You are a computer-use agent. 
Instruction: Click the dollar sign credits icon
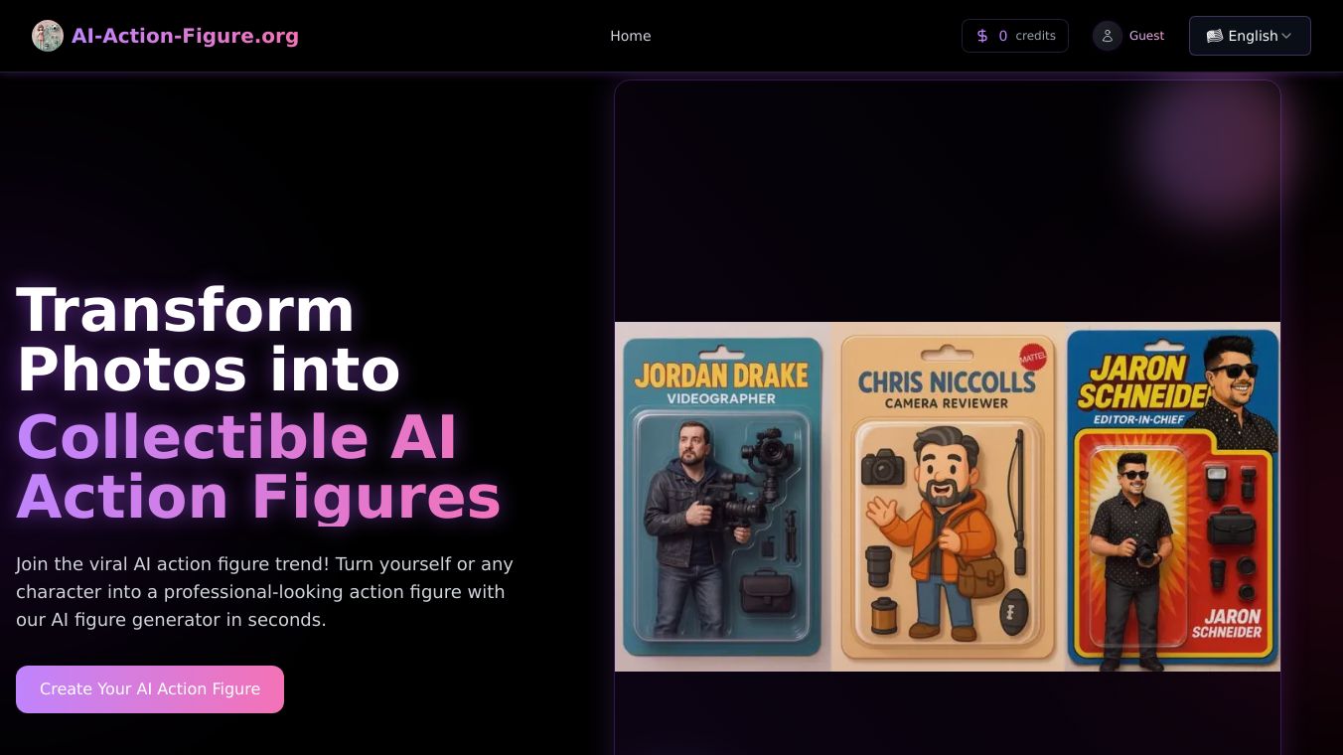click(x=982, y=36)
